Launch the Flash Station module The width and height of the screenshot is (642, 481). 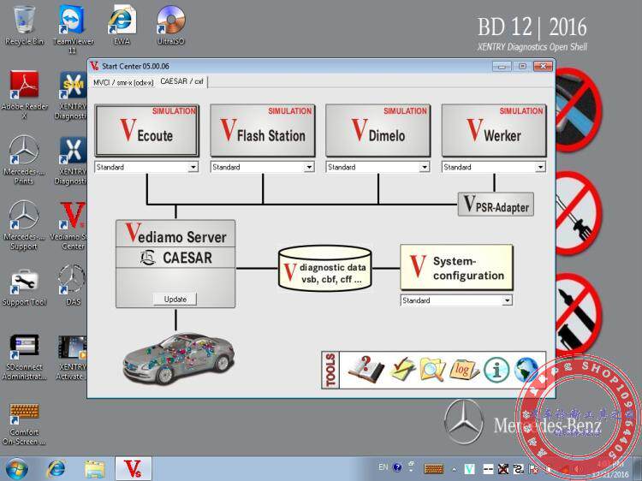point(263,130)
